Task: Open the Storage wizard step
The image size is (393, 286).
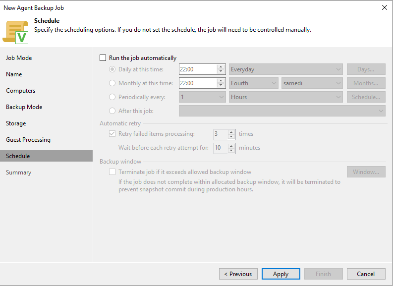Action: point(16,123)
